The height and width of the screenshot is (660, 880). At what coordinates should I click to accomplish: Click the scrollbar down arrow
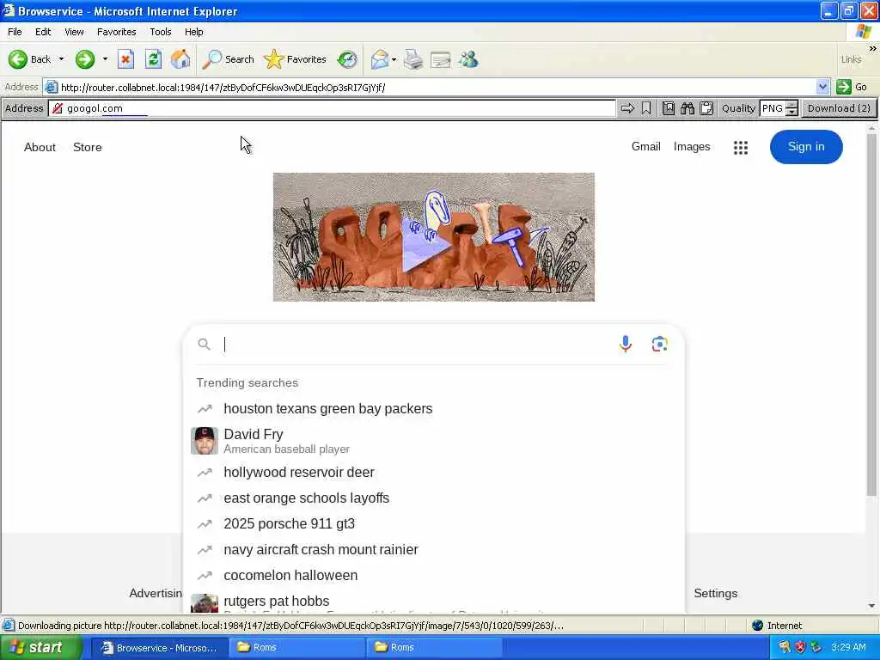click(871, 606)
